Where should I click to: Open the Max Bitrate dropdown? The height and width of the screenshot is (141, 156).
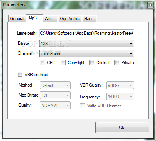click(55, 95)
